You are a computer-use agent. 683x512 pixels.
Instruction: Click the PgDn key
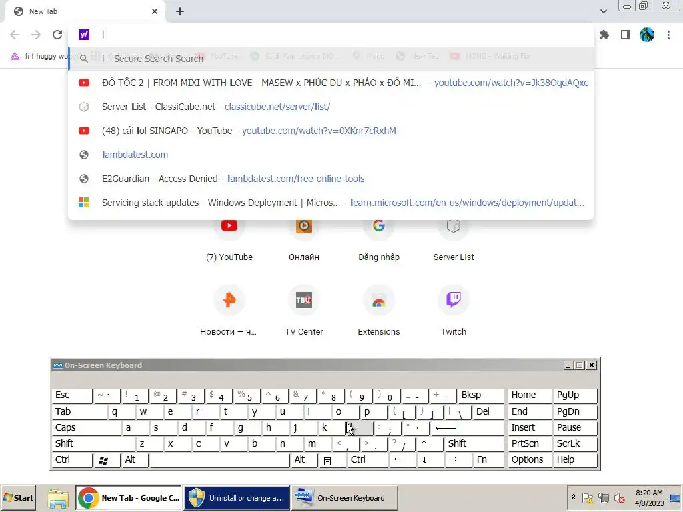tap(575, 411)
